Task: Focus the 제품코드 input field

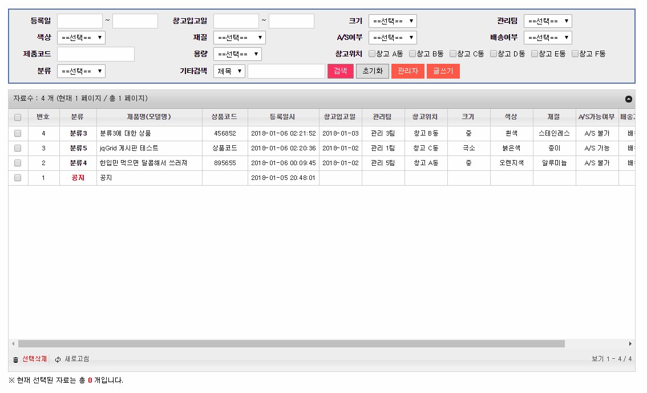Action: [x=95, y=54]
